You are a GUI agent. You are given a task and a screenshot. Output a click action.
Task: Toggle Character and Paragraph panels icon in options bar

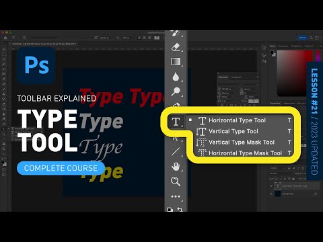pyautogui.click(x=157, y=38)
